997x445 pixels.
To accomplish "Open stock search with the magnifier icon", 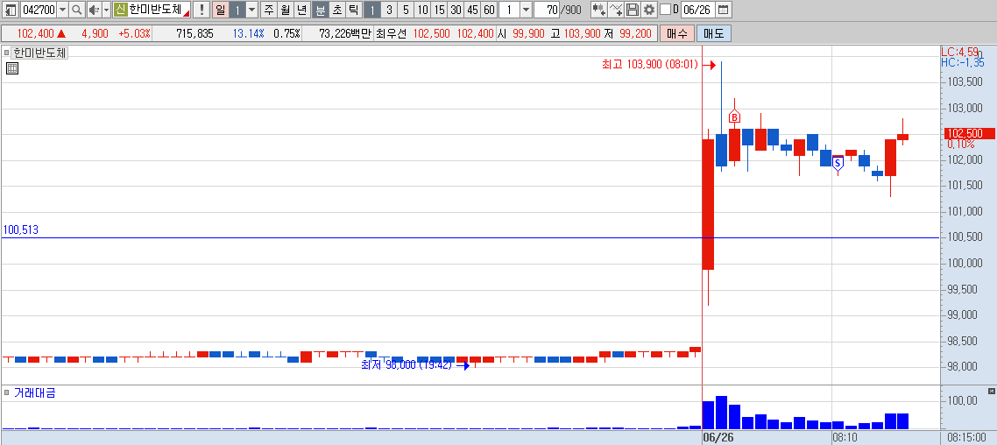I will [x=77, y=10].
